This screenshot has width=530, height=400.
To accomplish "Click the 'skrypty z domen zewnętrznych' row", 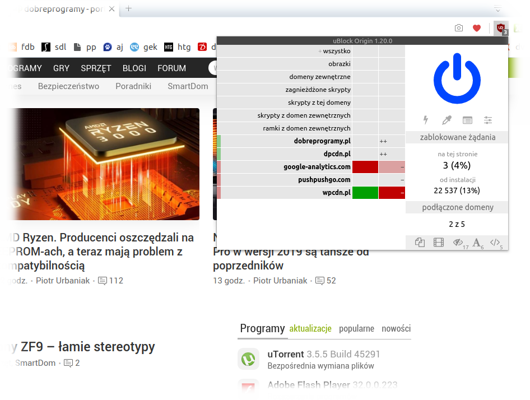I will tap(284, 115).
